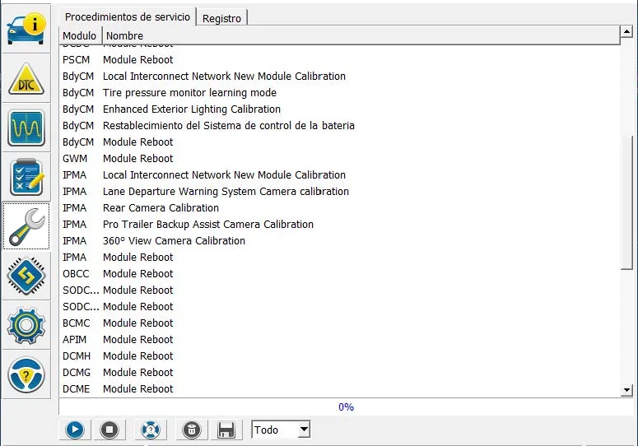Open the gear settings icon
Viewport: 638px width, 446px height.
coord(26,325)
